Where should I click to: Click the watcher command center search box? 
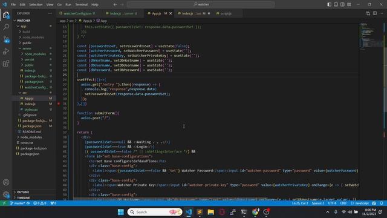(x=201, y=4)
